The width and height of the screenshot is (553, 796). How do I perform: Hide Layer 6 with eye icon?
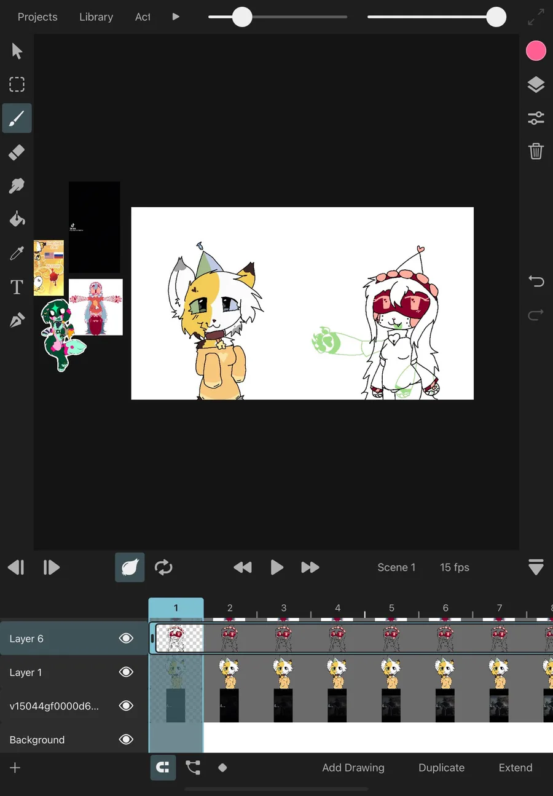click(x=126, y=639)
